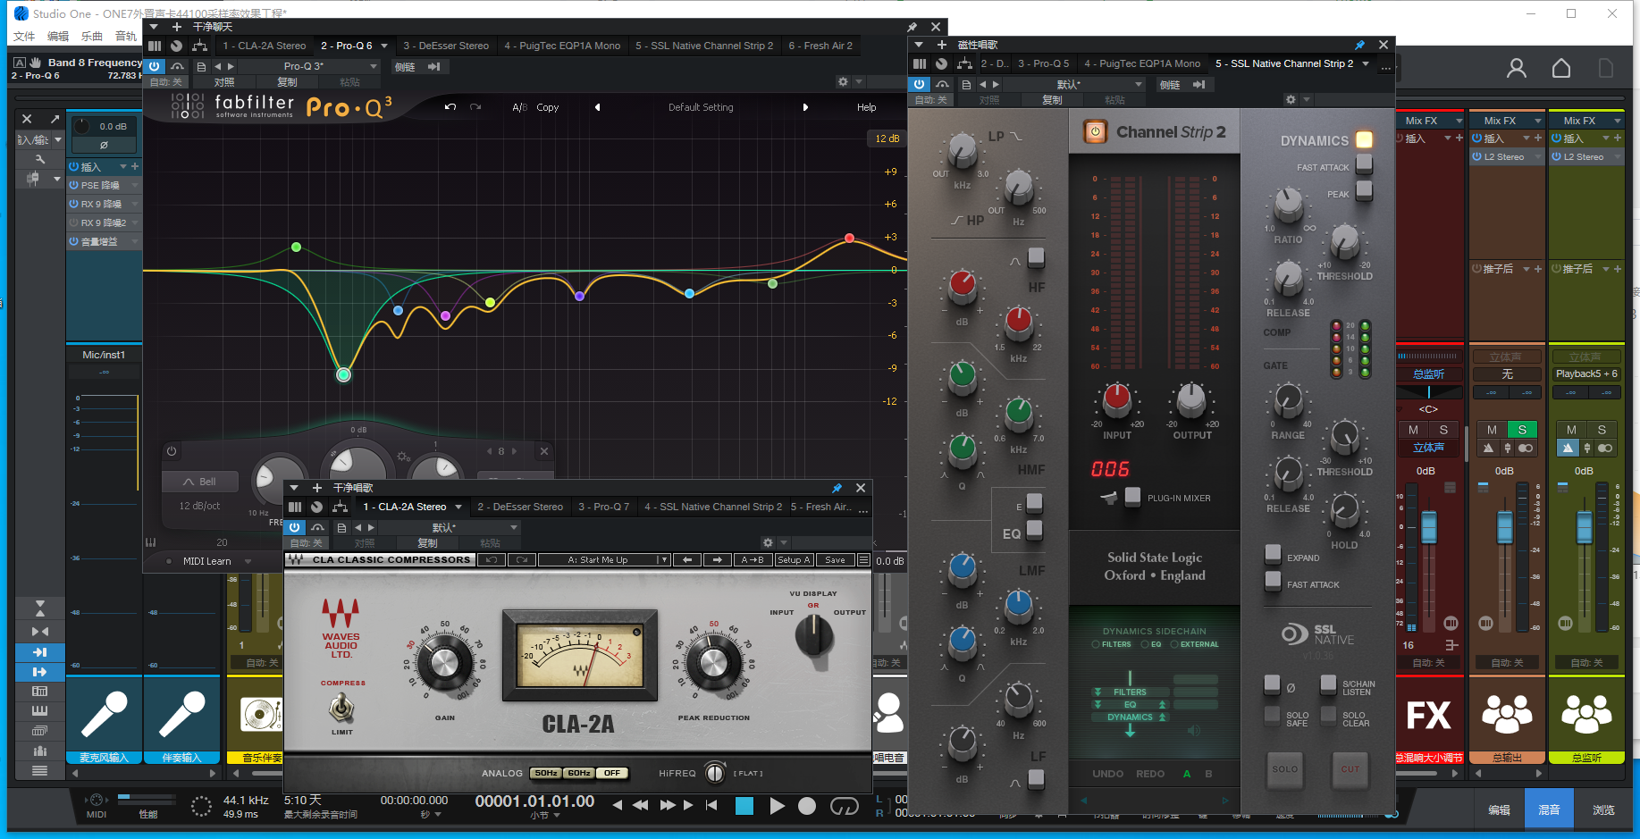
Task: Switch to 1 - CLA-2A Stereo tab in 干净聊天
Action: (265, 46)
